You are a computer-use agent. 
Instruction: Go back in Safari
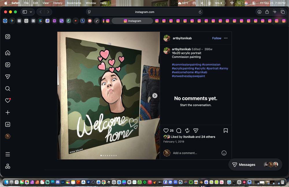coord(40,12)
